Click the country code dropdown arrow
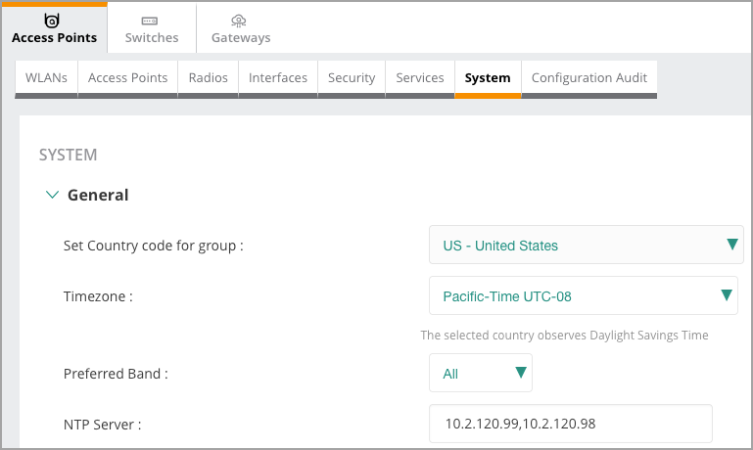This screenshot has height=450, width=753. coord(731,245)
